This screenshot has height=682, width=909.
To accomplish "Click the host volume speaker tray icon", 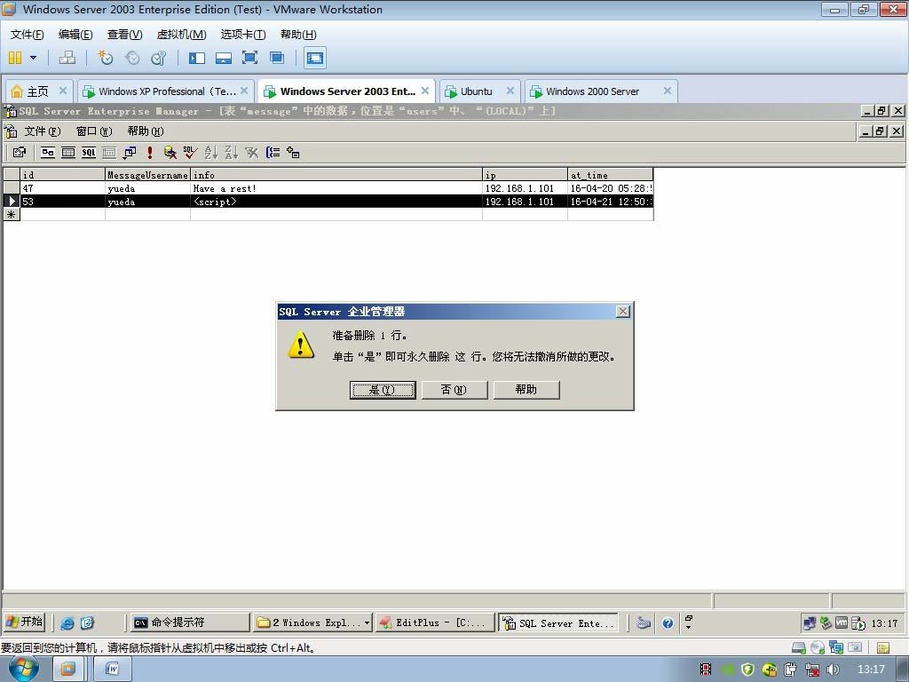I will 833,670.
